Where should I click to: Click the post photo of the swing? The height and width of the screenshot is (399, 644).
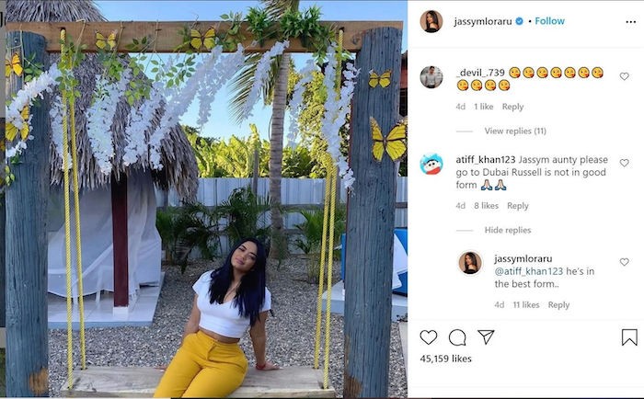pos(203,199)
